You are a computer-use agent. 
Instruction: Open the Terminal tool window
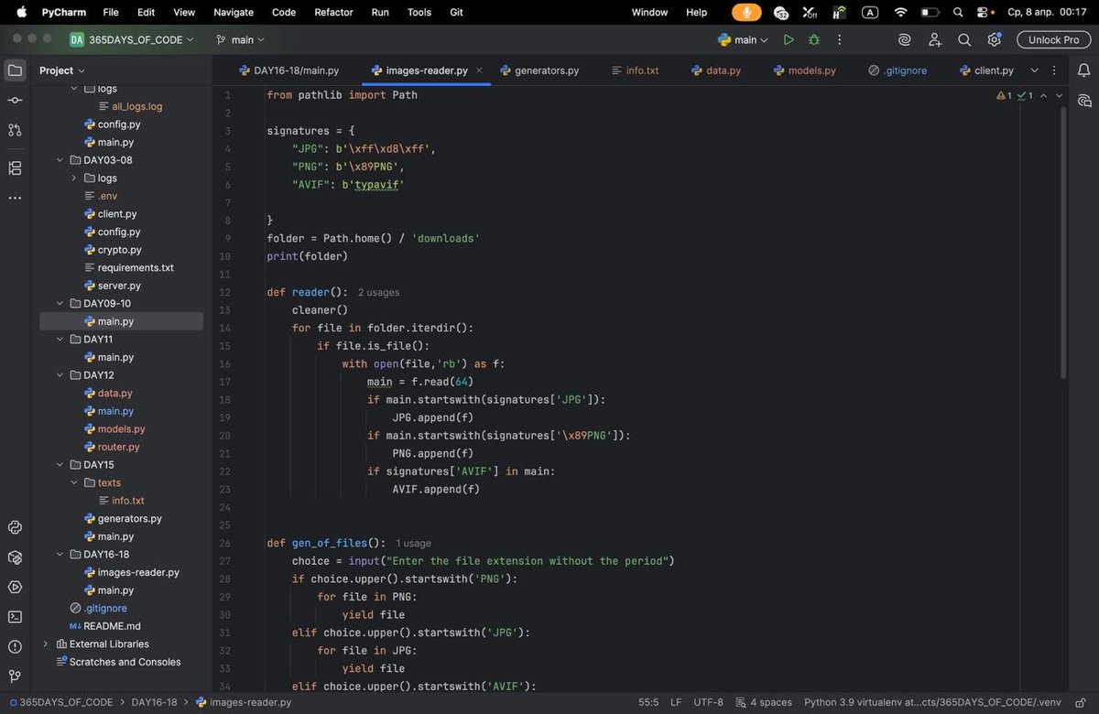tap(15, 617)
